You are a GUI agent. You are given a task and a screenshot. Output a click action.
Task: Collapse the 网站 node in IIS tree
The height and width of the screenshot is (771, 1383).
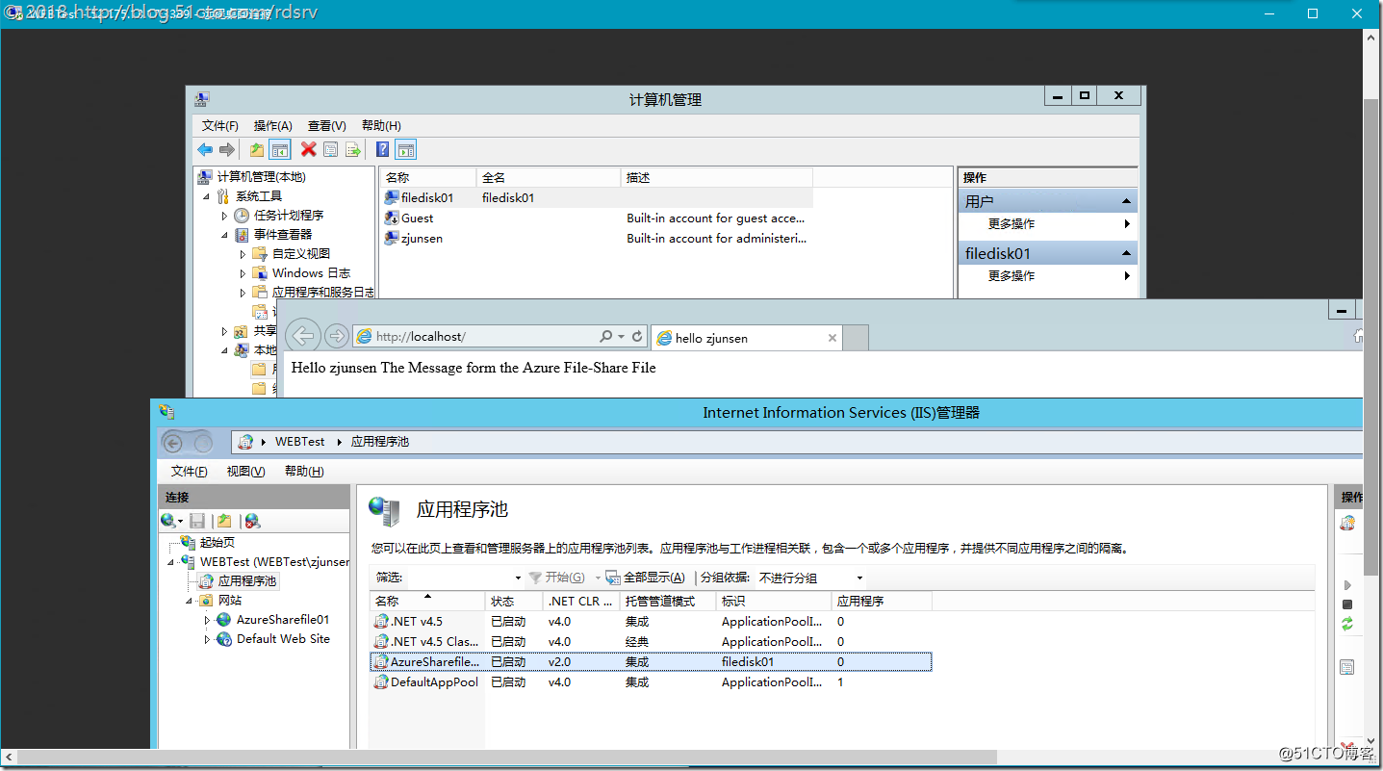pos(190,601)
